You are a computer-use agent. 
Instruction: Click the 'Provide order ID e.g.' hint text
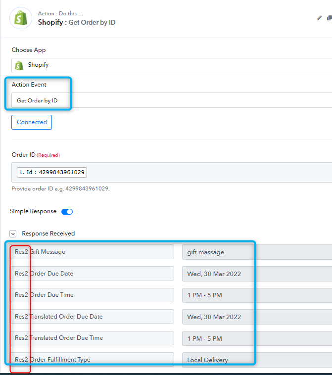click(61, 188)
